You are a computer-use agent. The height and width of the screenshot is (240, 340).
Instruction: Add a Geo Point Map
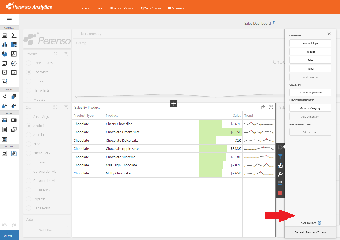[x=4, y=97]
